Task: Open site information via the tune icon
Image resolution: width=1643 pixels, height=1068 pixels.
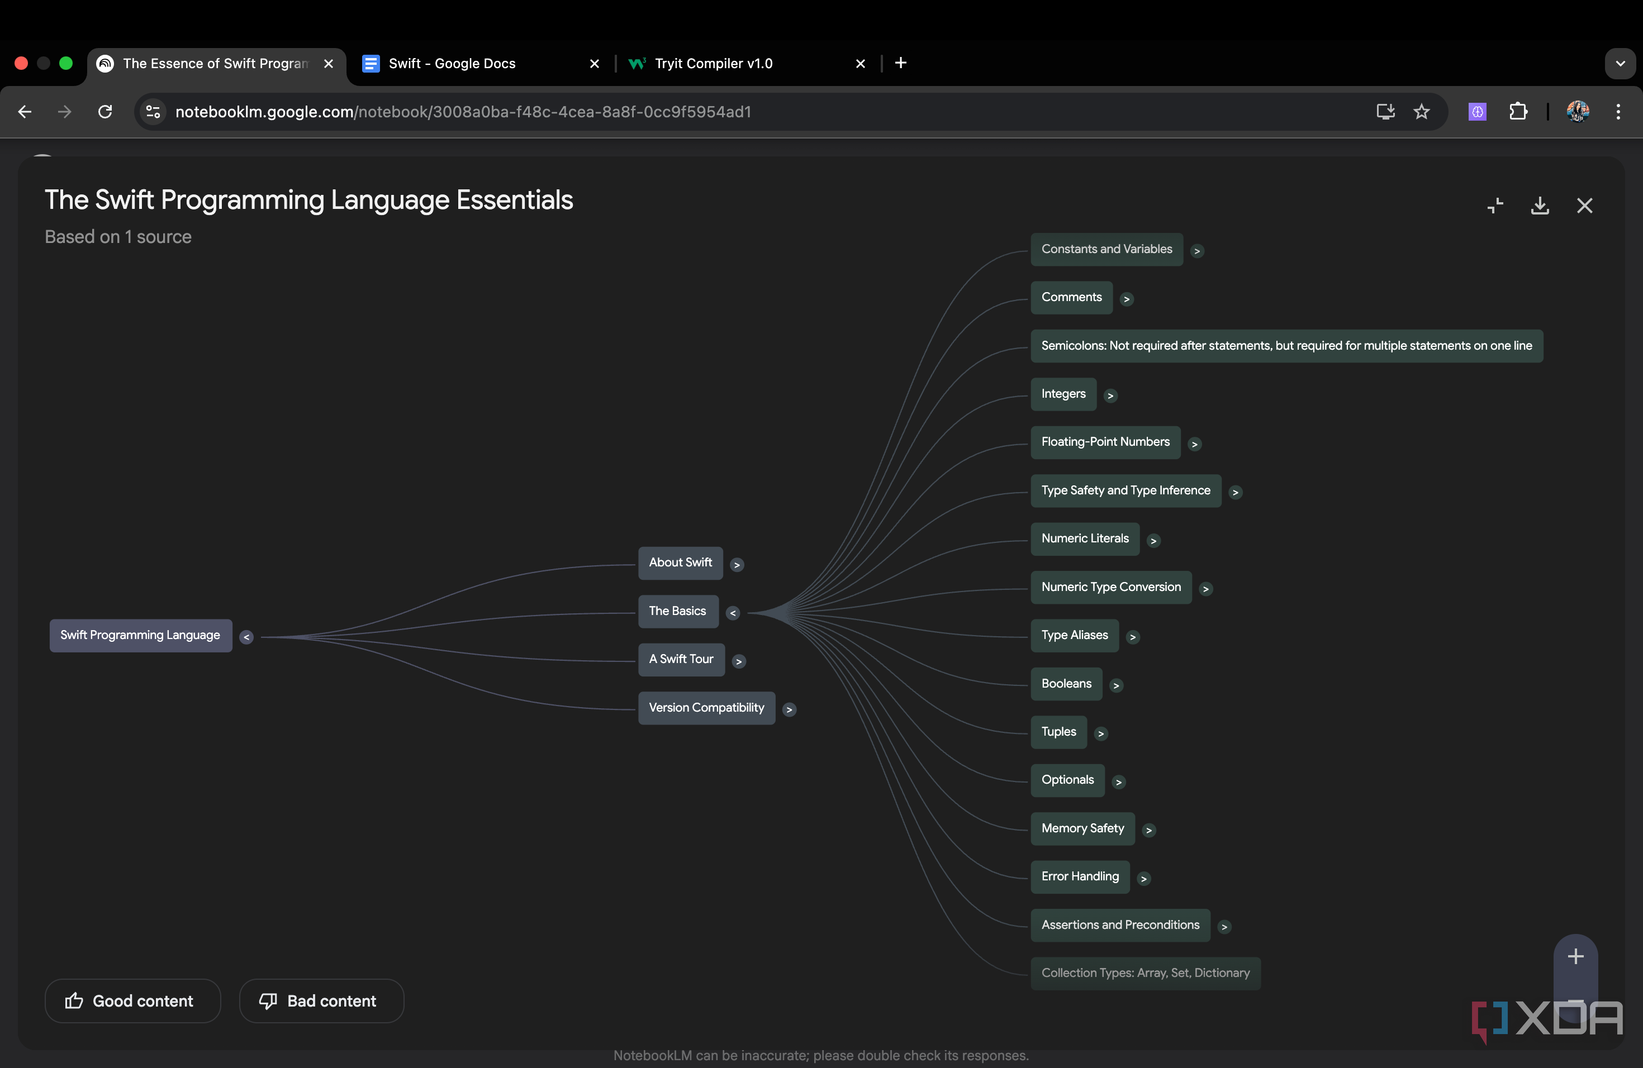Action: (x=151, y=111)
